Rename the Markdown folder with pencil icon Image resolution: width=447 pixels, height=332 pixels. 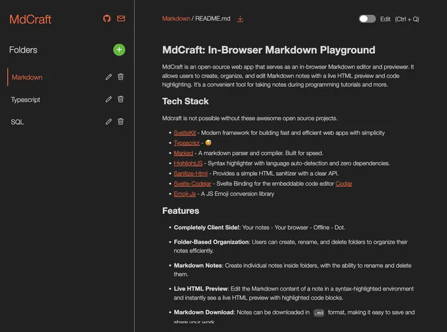(x=109, y=77)
